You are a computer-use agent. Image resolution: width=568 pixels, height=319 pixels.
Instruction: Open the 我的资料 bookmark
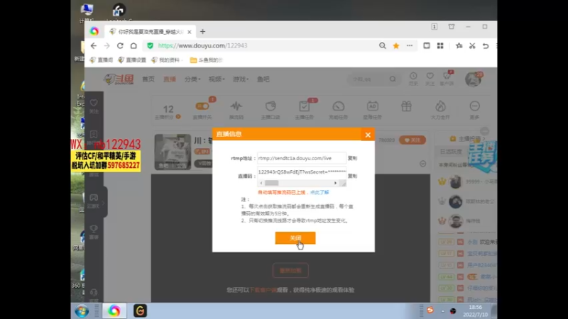(x=165, y=60)
